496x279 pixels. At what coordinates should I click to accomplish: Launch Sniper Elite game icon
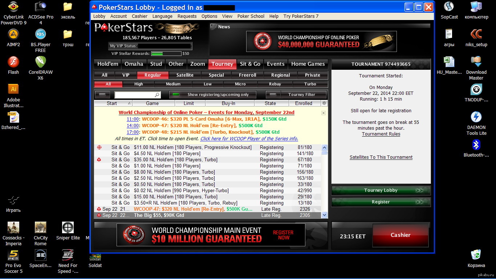tap(68, 228)
